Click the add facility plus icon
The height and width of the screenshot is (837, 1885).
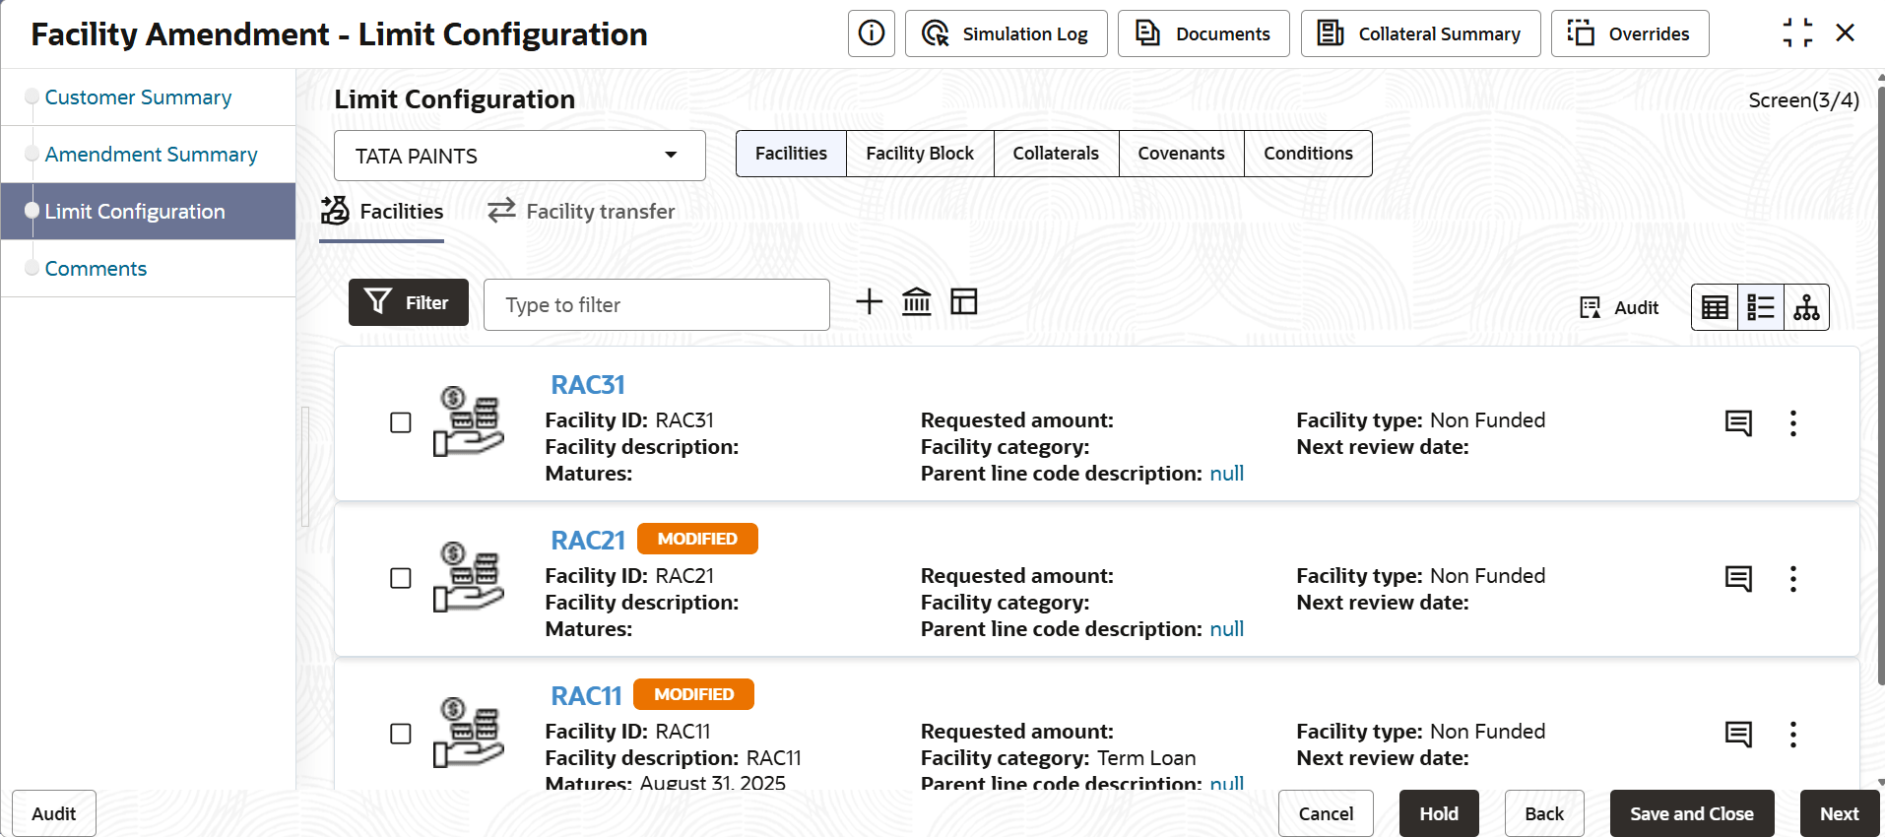869,301
